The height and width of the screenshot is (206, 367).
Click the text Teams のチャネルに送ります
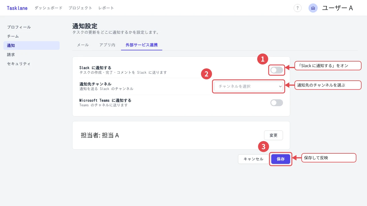104,105
